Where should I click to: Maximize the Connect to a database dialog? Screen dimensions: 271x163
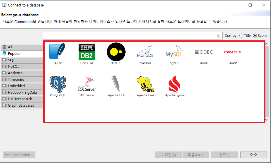tap(250, 5)
